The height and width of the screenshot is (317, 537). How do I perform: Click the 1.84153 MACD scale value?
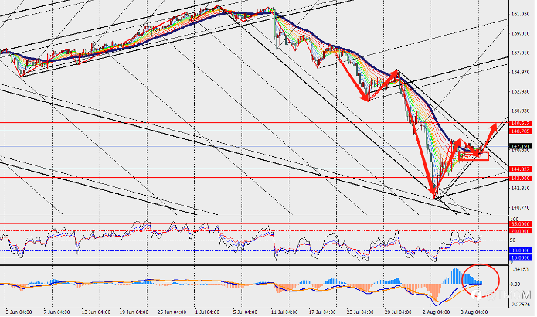[519, 269]
